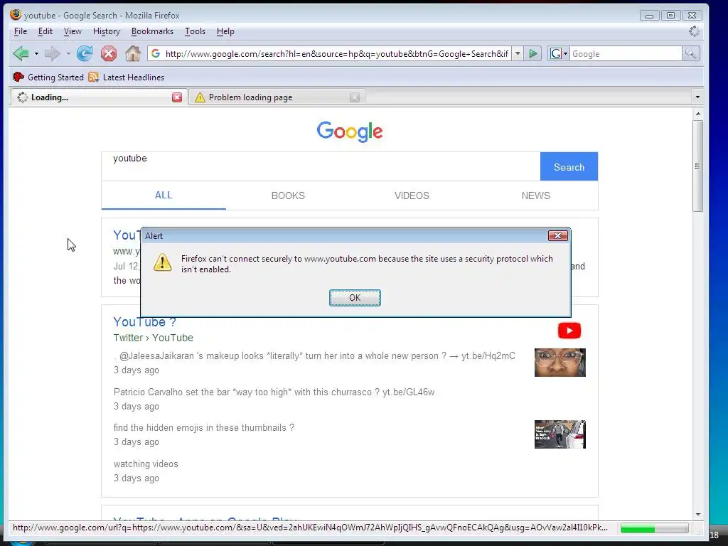728x546 pixels.
Task: Click the red YouTube play logo
Action: click(569, 331)
